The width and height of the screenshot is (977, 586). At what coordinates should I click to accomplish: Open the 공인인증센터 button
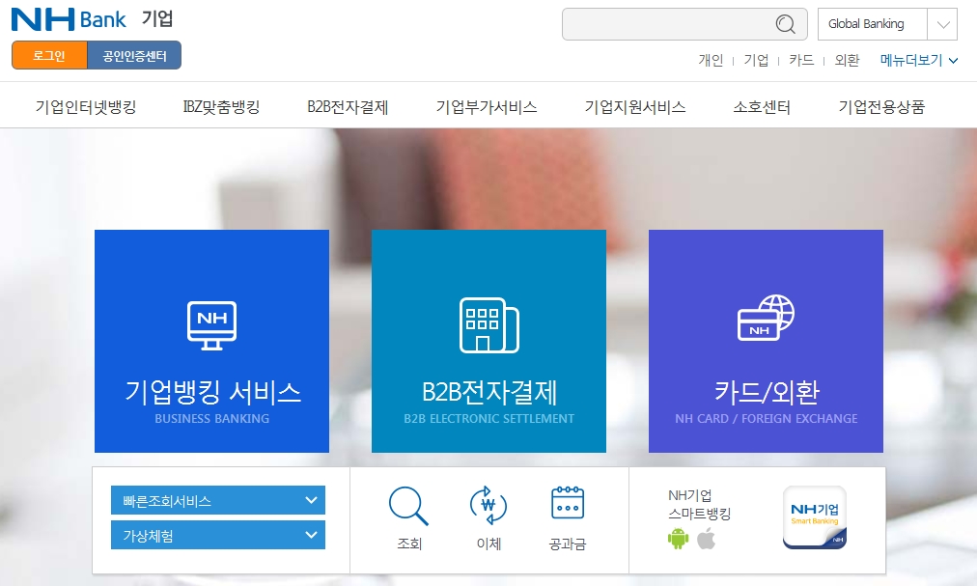tap(134, 55)
